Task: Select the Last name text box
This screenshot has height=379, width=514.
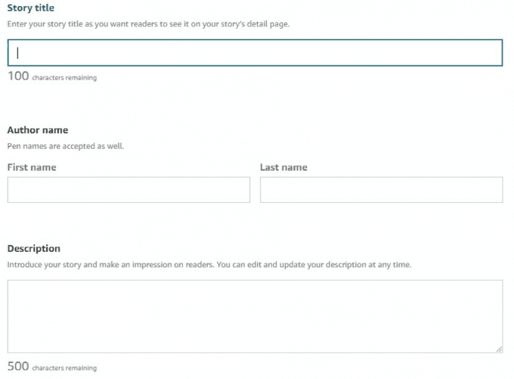Action: pos(381,189)
